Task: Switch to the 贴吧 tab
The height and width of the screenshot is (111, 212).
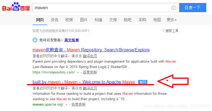Action: click(128, 20)
